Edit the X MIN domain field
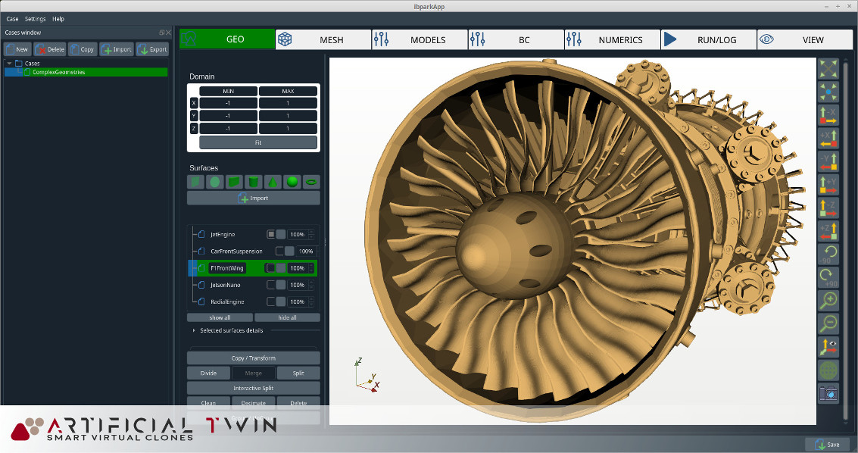Image resolution: width=858 pixels, height=453 pixels. click(x=228, y=103)
